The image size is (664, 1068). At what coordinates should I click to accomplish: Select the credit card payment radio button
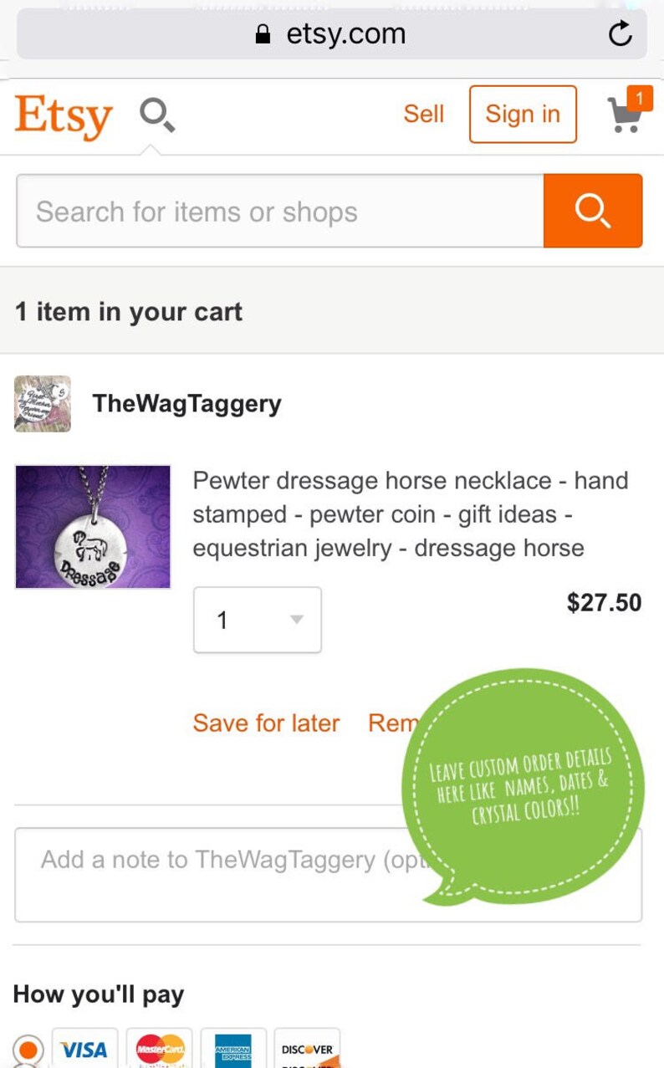(28, 1050)
